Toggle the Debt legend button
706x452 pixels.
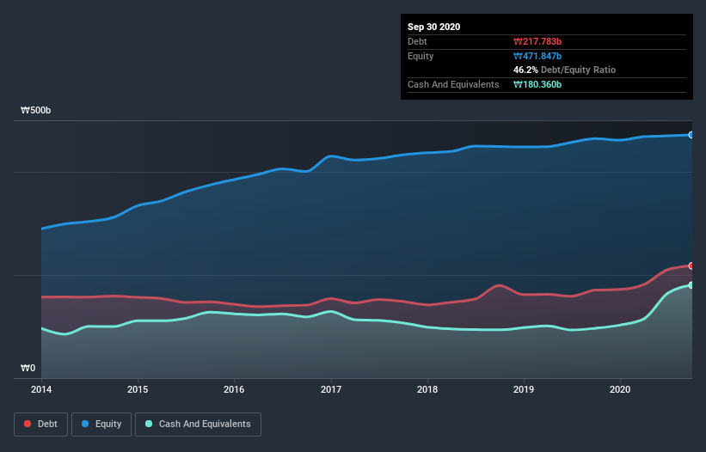pos(40,425)
